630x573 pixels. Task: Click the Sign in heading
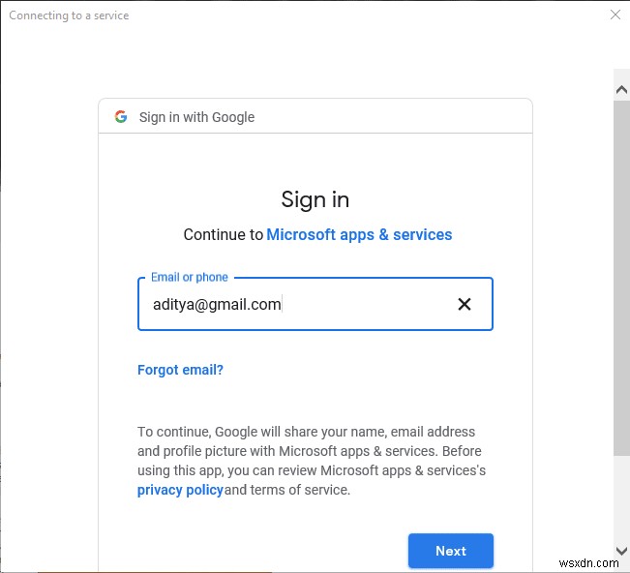(315, 199)
